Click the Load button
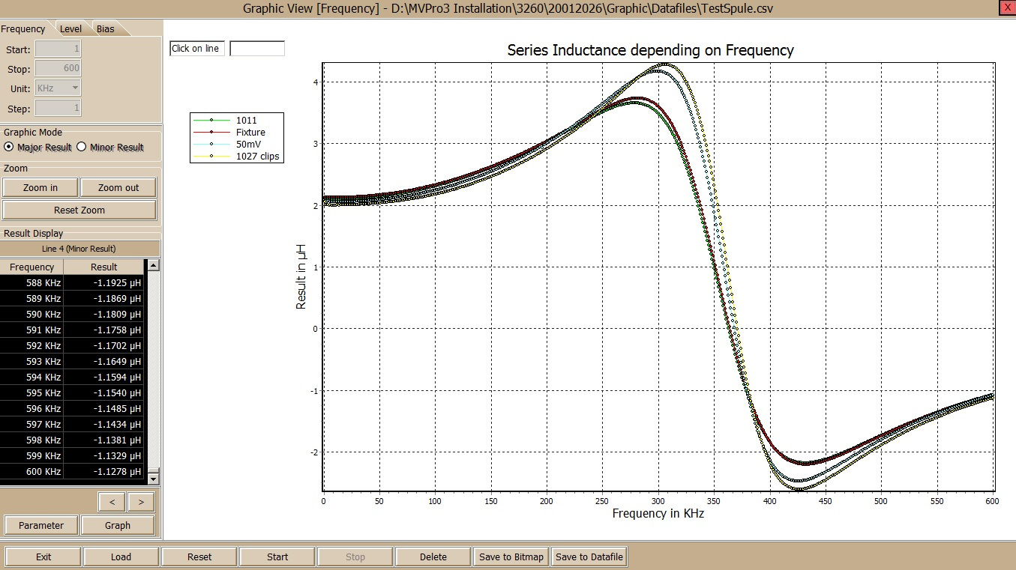The image size is (1016, 570). point(121,557)
